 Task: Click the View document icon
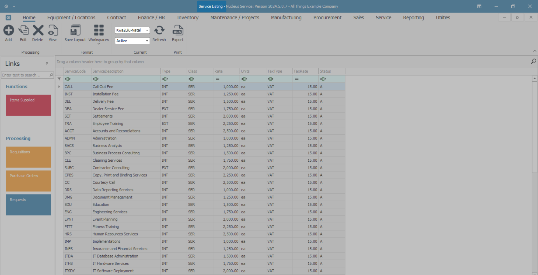point(53,31)
